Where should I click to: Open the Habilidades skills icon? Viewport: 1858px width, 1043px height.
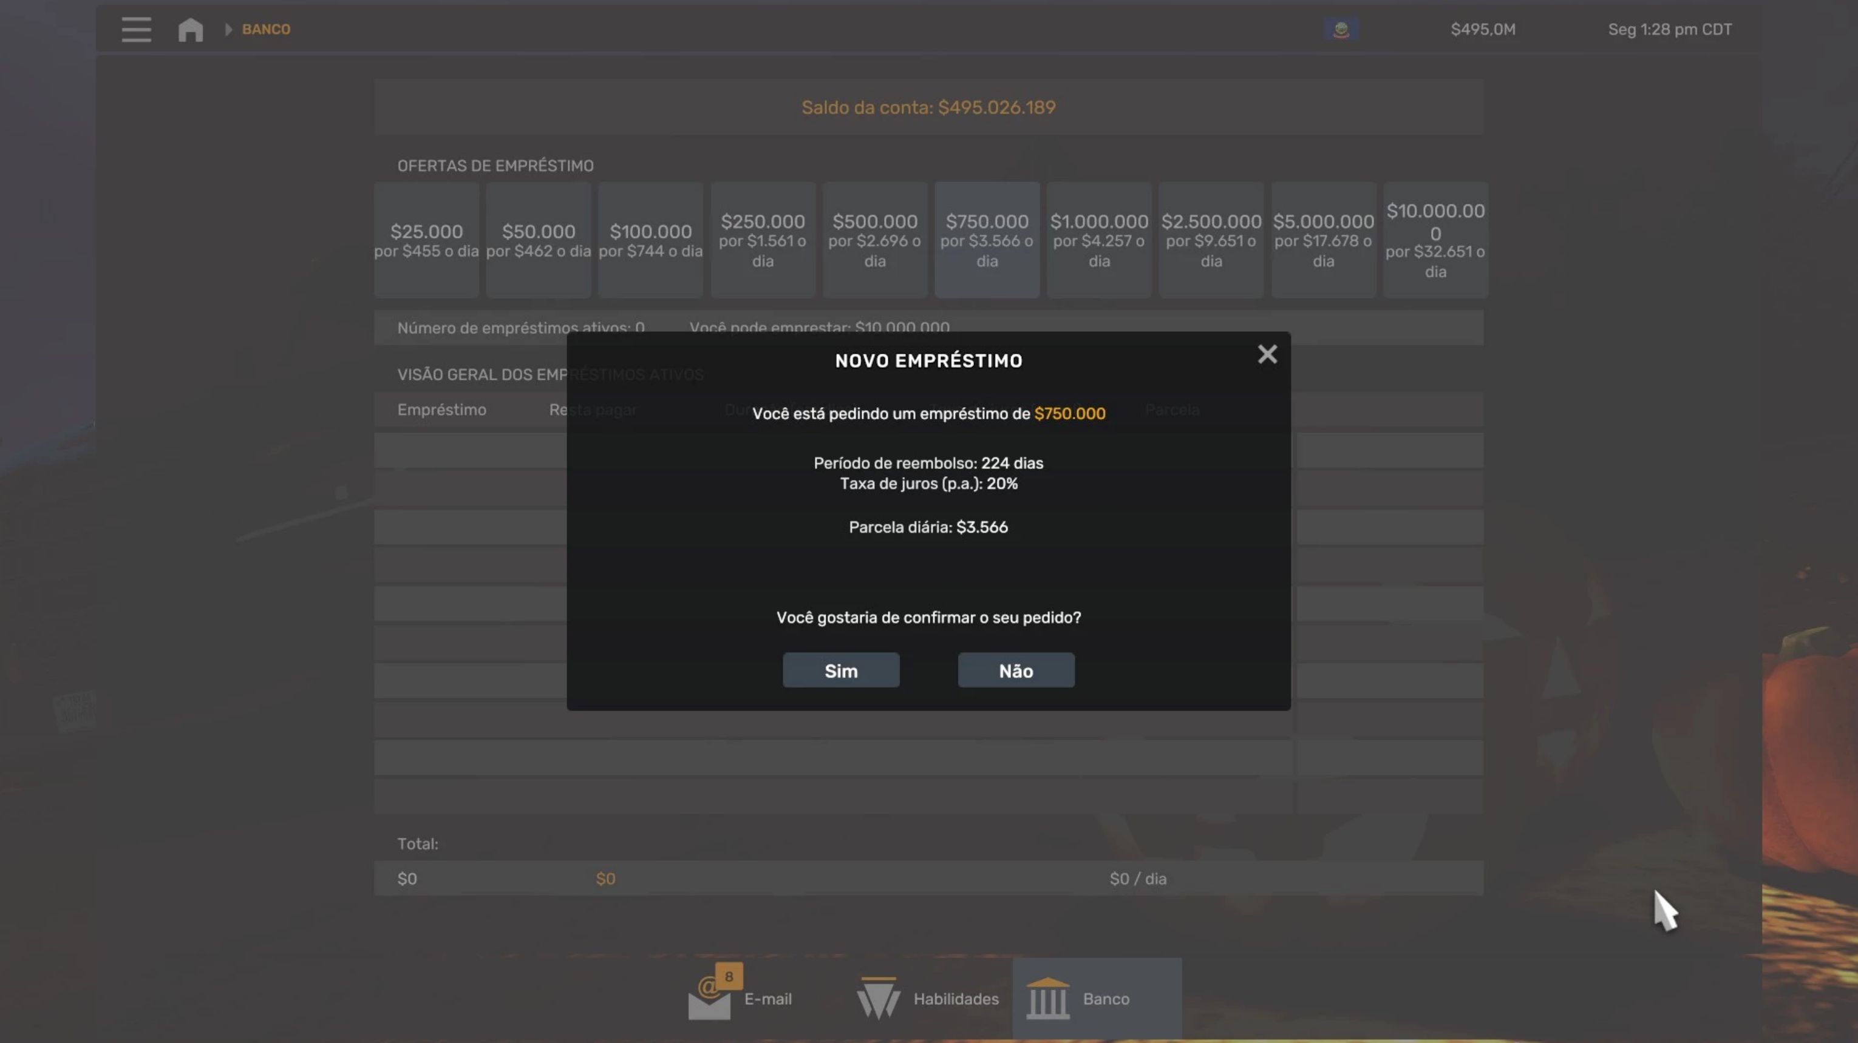[x=878, y=998]
